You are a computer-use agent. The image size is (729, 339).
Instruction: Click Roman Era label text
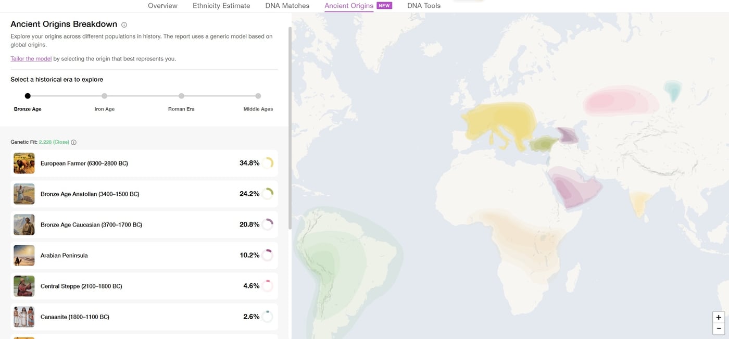click(x=181, y=109)
